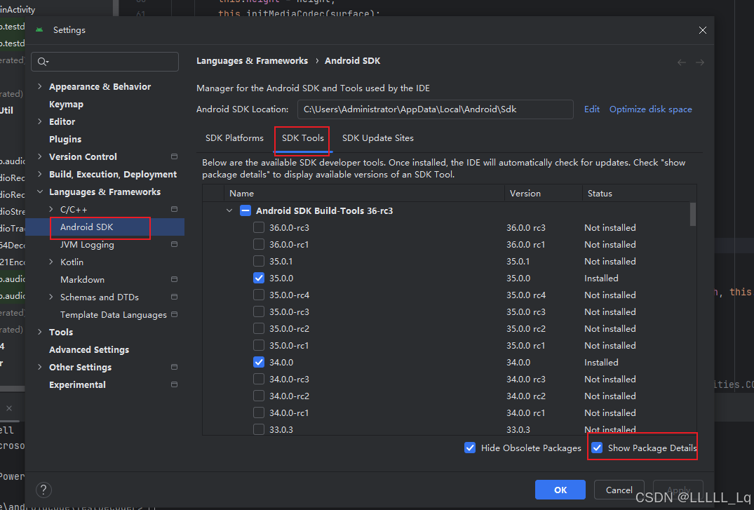Image resolution: width=754 pixels, height=510 pixels.
Task: Click the help question mark icon
Action: [x=43, y=490]
